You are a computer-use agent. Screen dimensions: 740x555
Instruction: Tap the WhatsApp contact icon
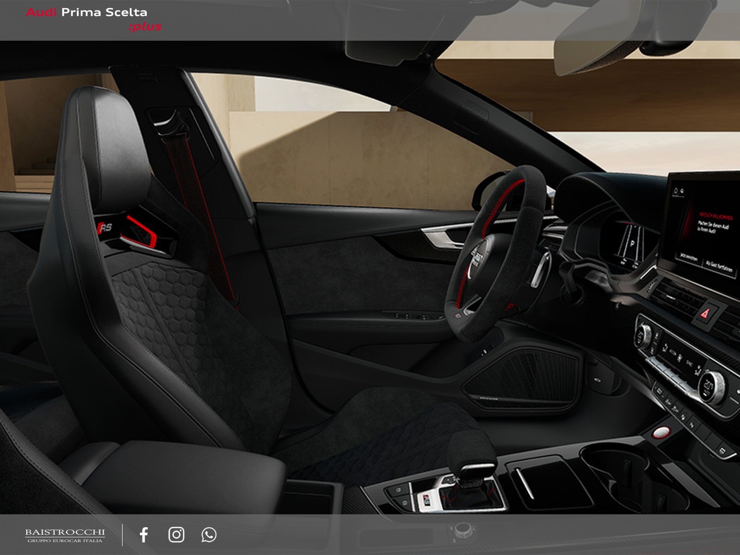(209, 535)
